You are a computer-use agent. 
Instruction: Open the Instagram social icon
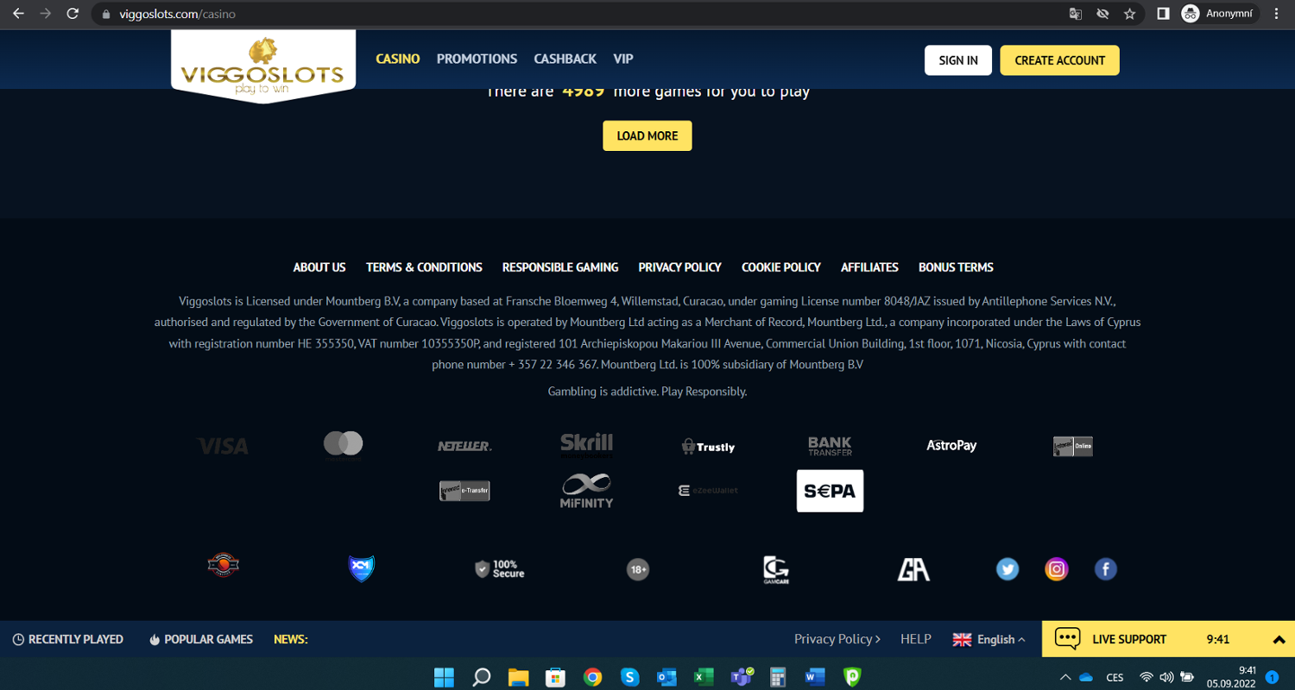[1057, 569]
